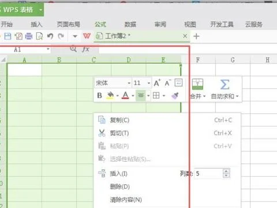Choose 插入(I) from context menu

(x=118, y=173)
